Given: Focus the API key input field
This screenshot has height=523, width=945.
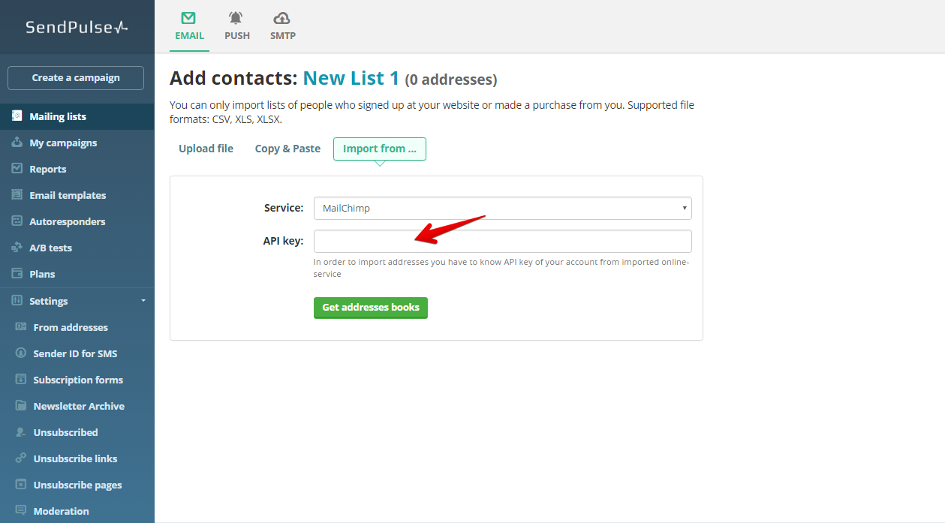Looking at the screenshot, I should click(502, 241).
